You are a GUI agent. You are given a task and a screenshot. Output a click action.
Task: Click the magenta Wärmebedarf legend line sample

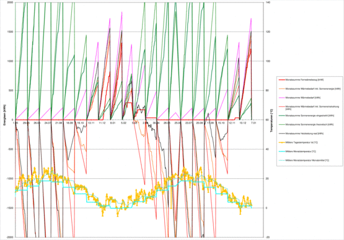coord(281,98)
